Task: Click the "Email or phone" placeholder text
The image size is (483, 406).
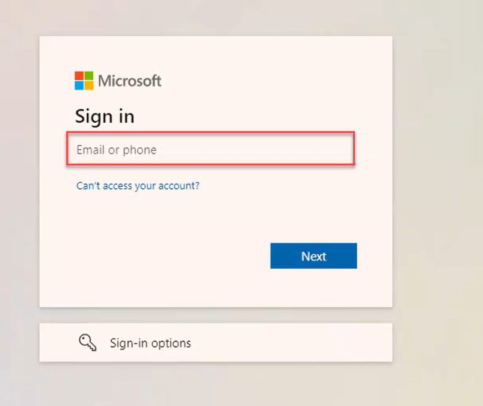Action: tap(116, 150)
